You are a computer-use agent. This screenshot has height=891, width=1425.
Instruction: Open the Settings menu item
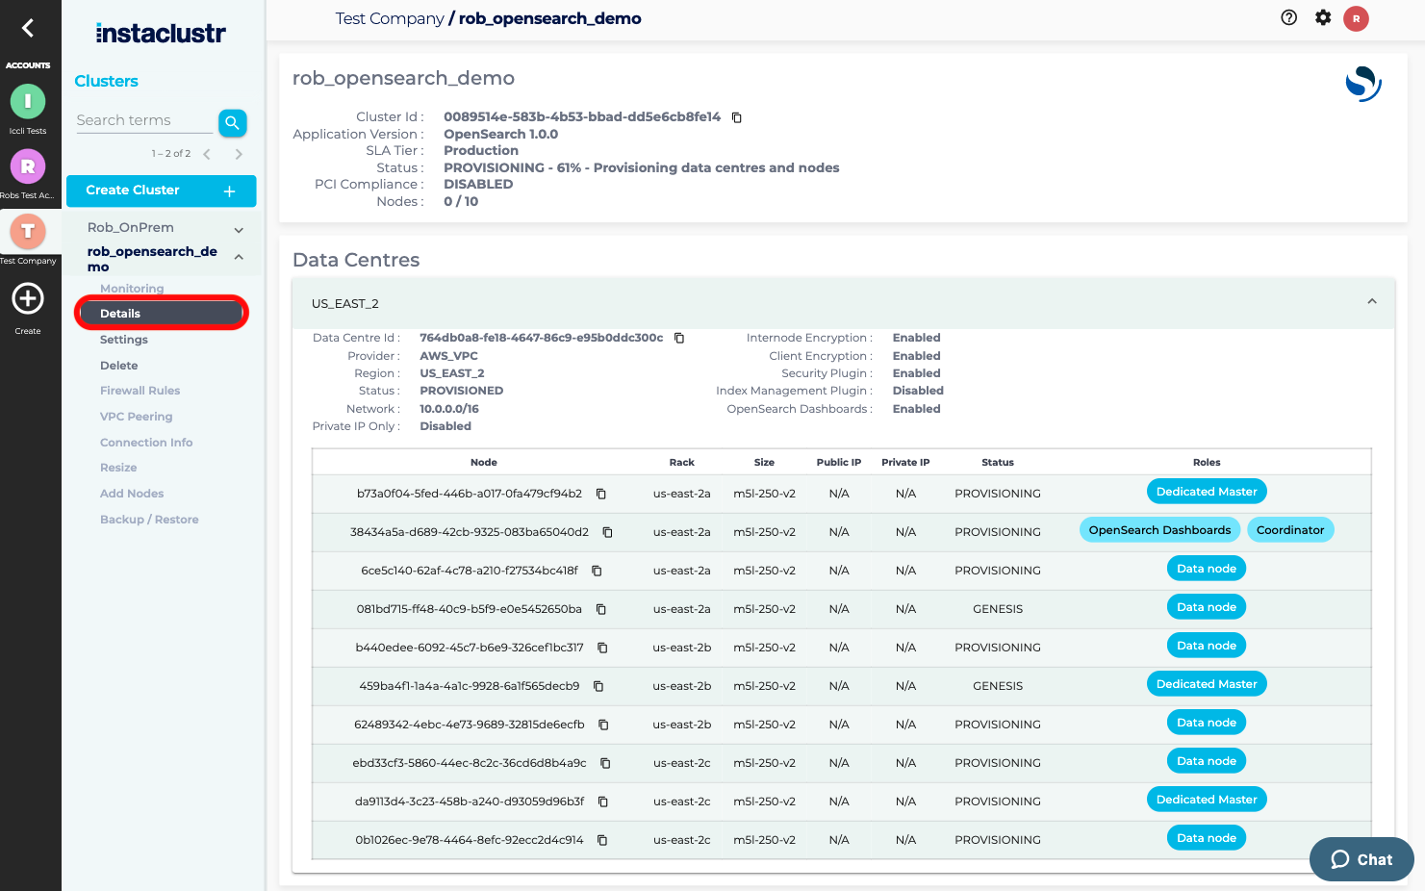point(124,340)
